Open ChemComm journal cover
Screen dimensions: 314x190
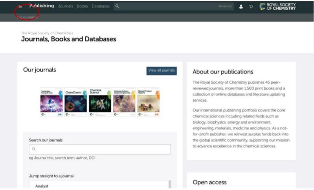click(76, 102)
